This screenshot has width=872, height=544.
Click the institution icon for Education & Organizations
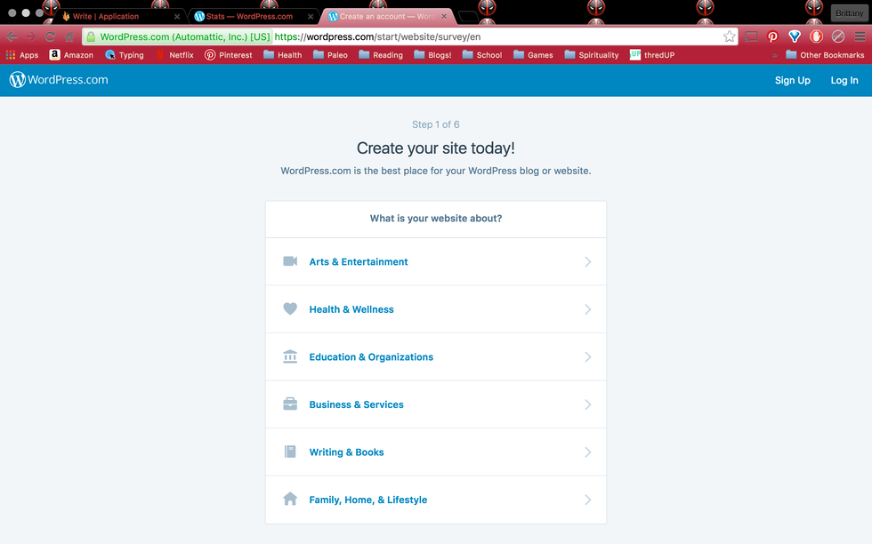[290, 356]
